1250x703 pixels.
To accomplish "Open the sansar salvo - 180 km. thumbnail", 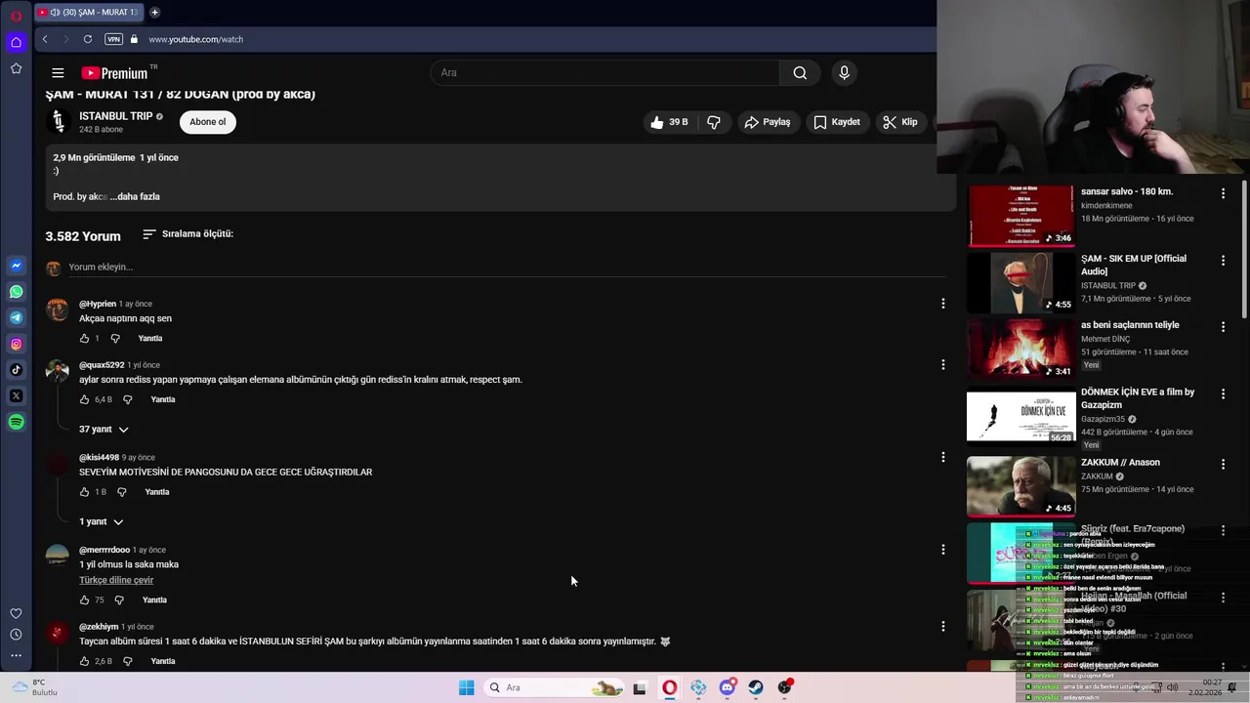I will (1021, 216).
